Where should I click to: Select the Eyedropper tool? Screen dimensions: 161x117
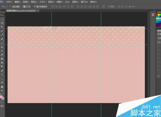click(2, 35)
